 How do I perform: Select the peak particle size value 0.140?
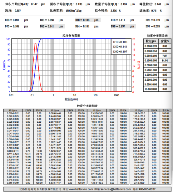pyautogui.click(x=158, y=4)
